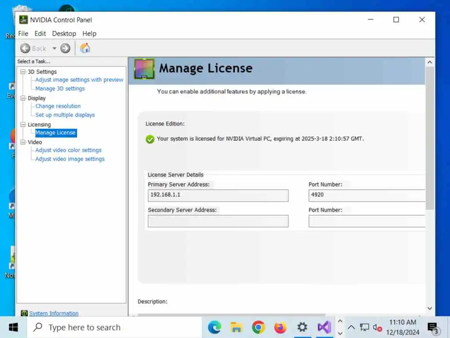
Task: Collapse the Video tree node
Action: (23, 142)
